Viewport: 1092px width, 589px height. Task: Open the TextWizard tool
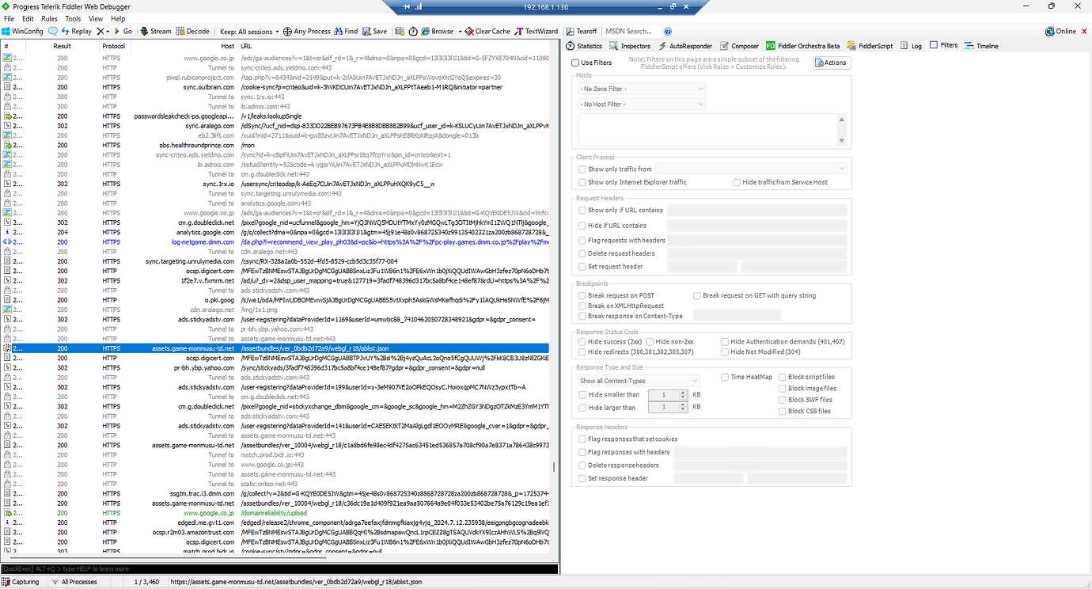tap(536, 32)
